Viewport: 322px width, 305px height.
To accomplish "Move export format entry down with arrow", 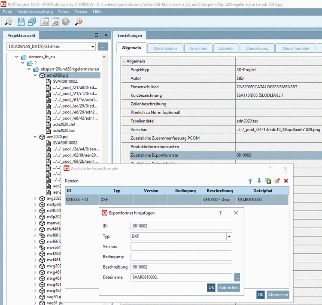I will [259, 181].
